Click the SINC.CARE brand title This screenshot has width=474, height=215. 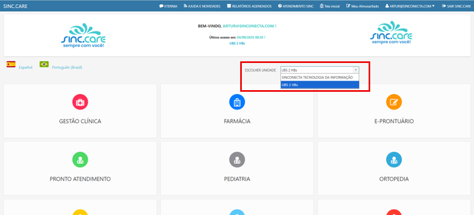[16, 6]
